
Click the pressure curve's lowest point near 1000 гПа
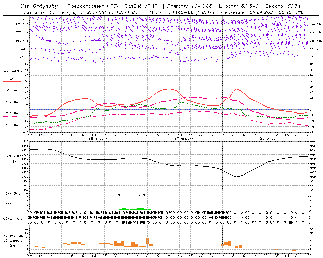(237, 177)
